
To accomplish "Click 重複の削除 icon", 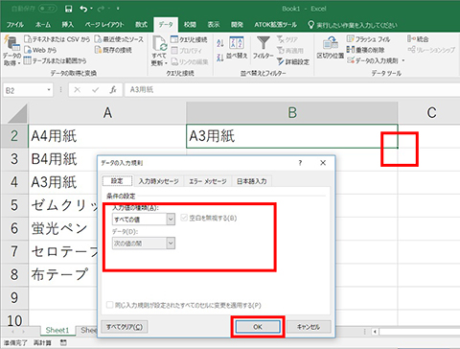I will click(351, 50).
